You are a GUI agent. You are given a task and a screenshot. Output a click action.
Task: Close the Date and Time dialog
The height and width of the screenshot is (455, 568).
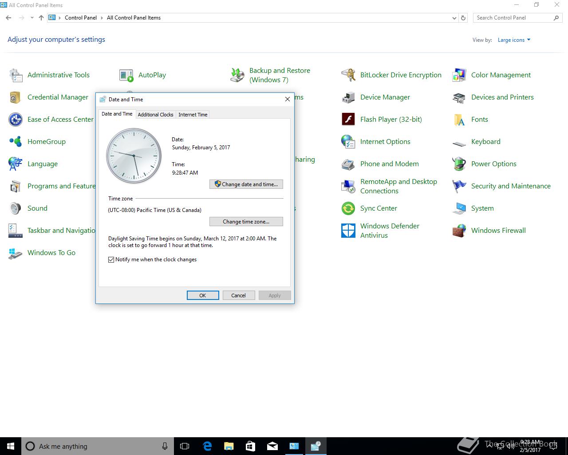tap(288, 99)
